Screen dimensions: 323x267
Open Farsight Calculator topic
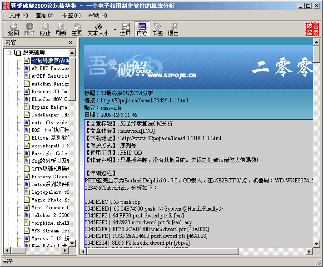[x=50, y=153]
